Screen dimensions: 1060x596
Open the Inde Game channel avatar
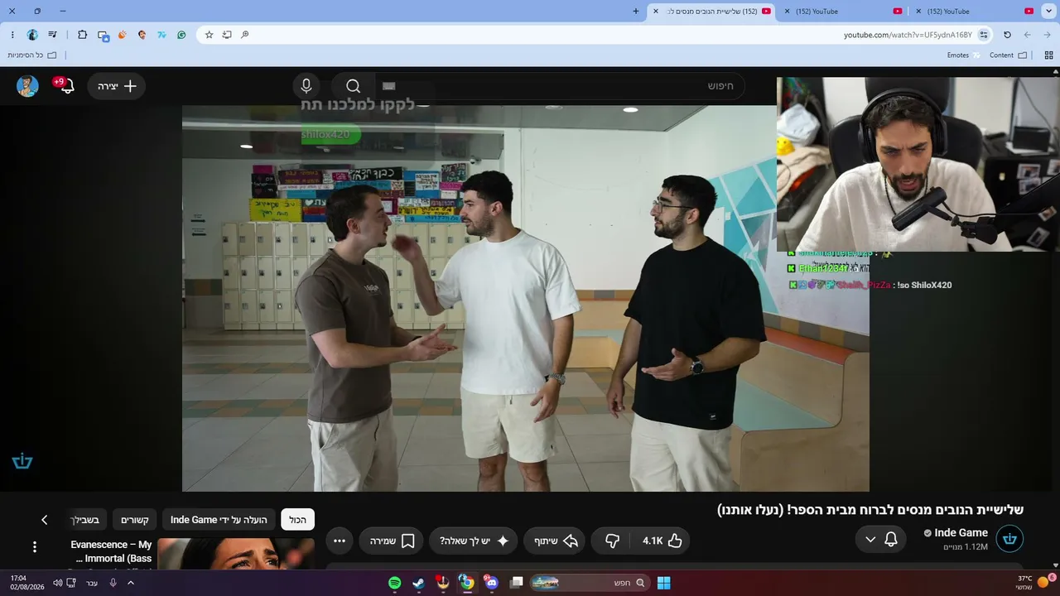[1009, 539]
